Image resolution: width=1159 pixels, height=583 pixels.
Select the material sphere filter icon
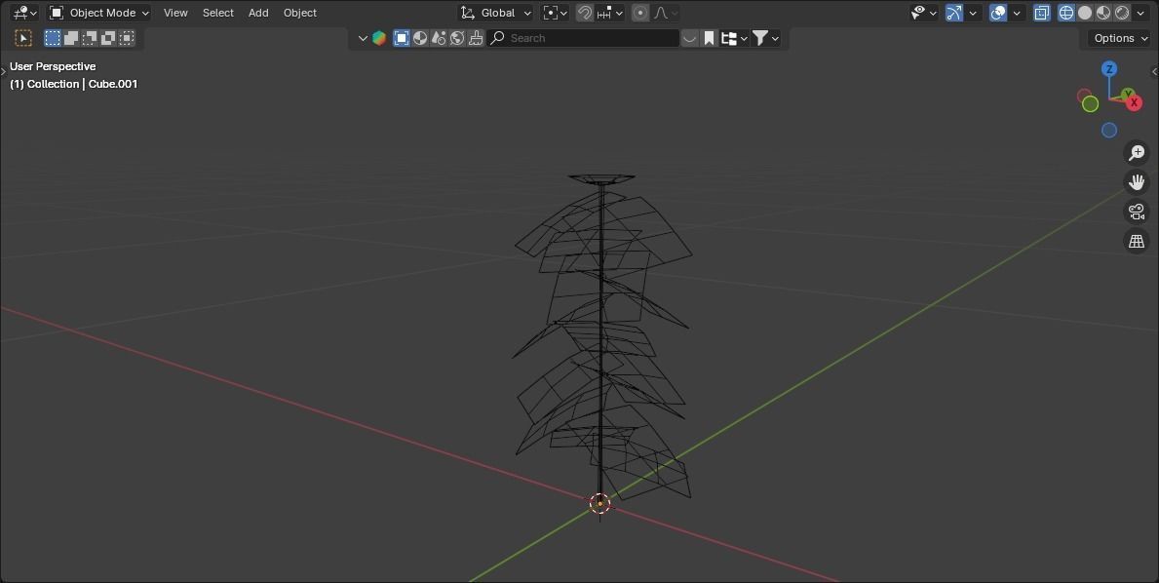click(420, 38)
